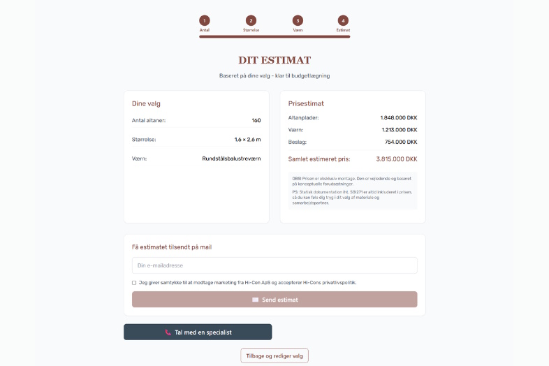Image resolution: width=549 pixels, height=366 pixels.
Task: Click the Dine valg card heading
Action: 147,104
